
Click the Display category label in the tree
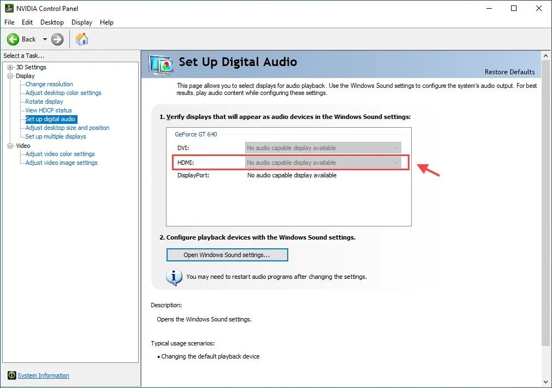coord(25,76)
